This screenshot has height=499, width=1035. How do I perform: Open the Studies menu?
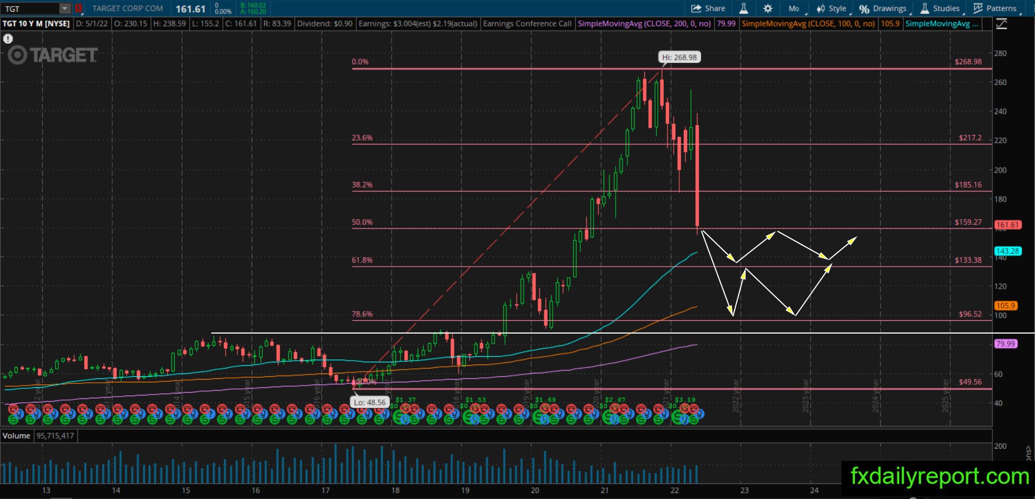click(x=940, y=8)
